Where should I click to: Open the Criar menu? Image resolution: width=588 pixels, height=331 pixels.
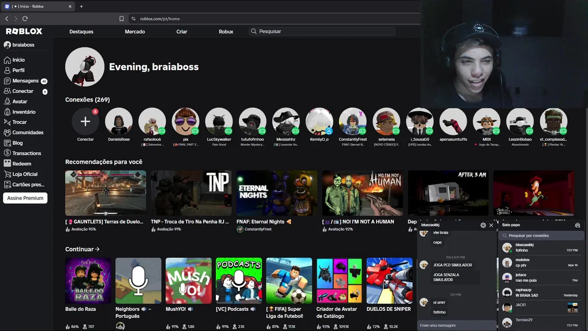182,32
